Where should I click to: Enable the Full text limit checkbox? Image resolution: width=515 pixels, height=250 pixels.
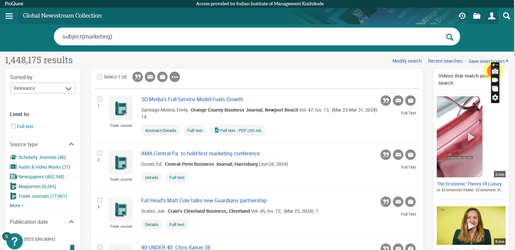[13, 126]
